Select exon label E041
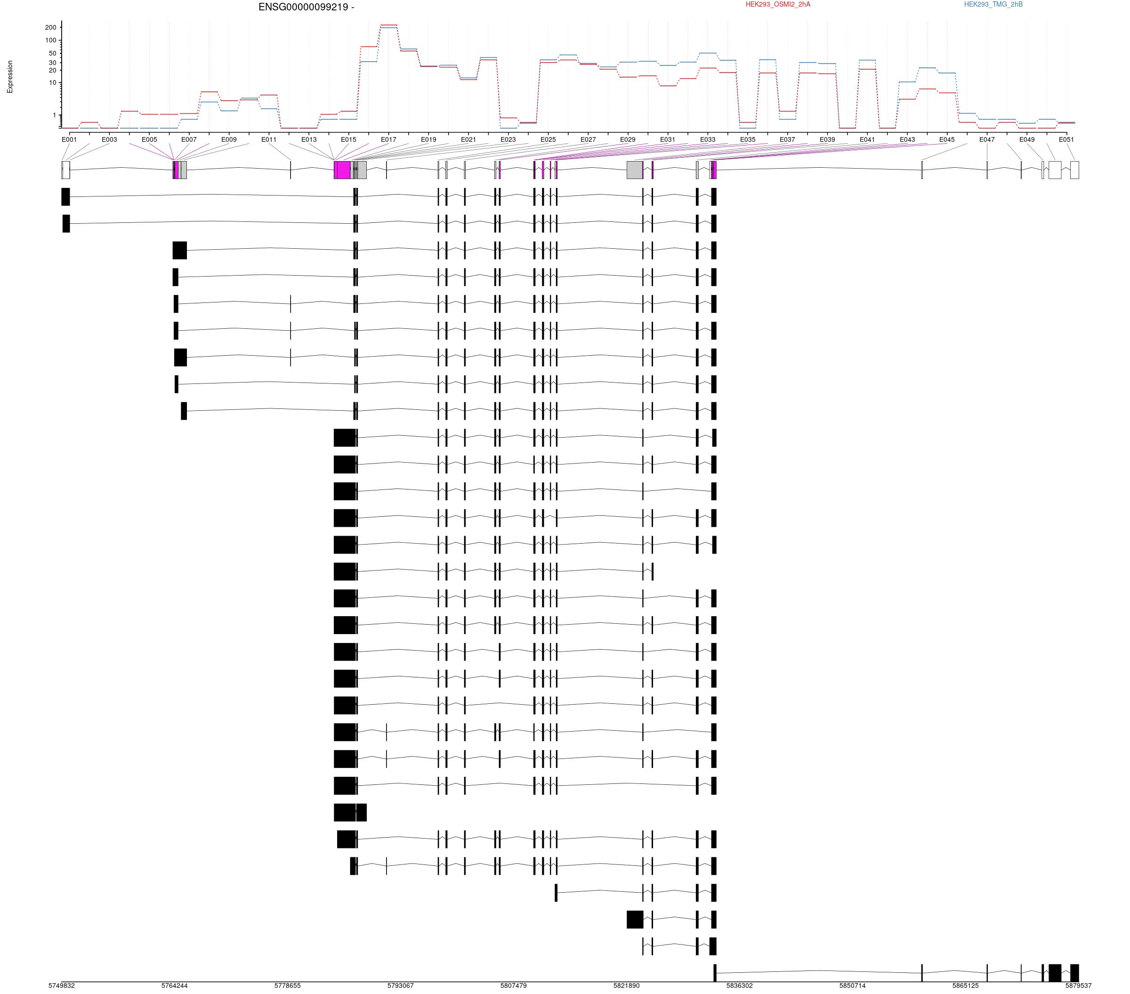The height and width of the screenshot is (994, 1130). tap(867, 140)
